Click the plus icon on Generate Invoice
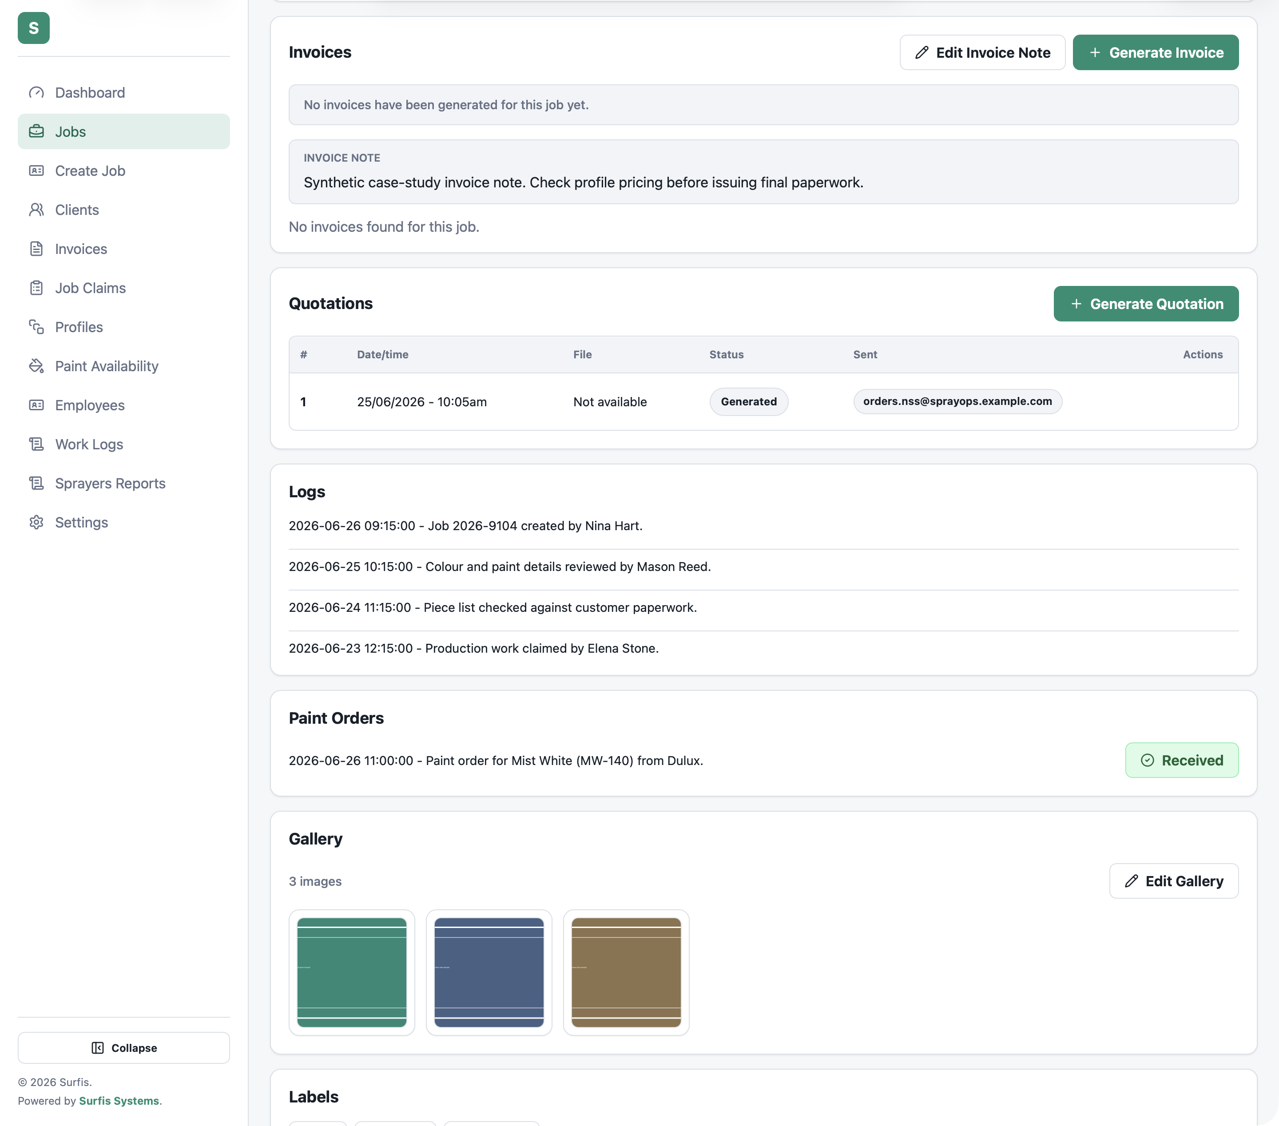 coord(1095,52)
